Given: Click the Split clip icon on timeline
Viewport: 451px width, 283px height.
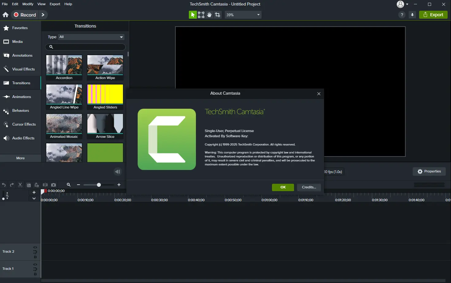Looking at the screenshot, I should (x=45, y=185).
